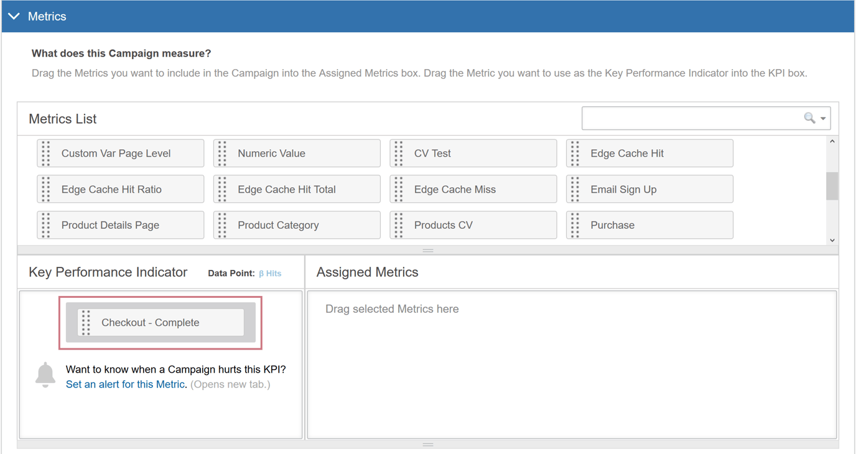856x454 pixels.
Task: Click the Assigned Metrics heading
Action: 367,272
